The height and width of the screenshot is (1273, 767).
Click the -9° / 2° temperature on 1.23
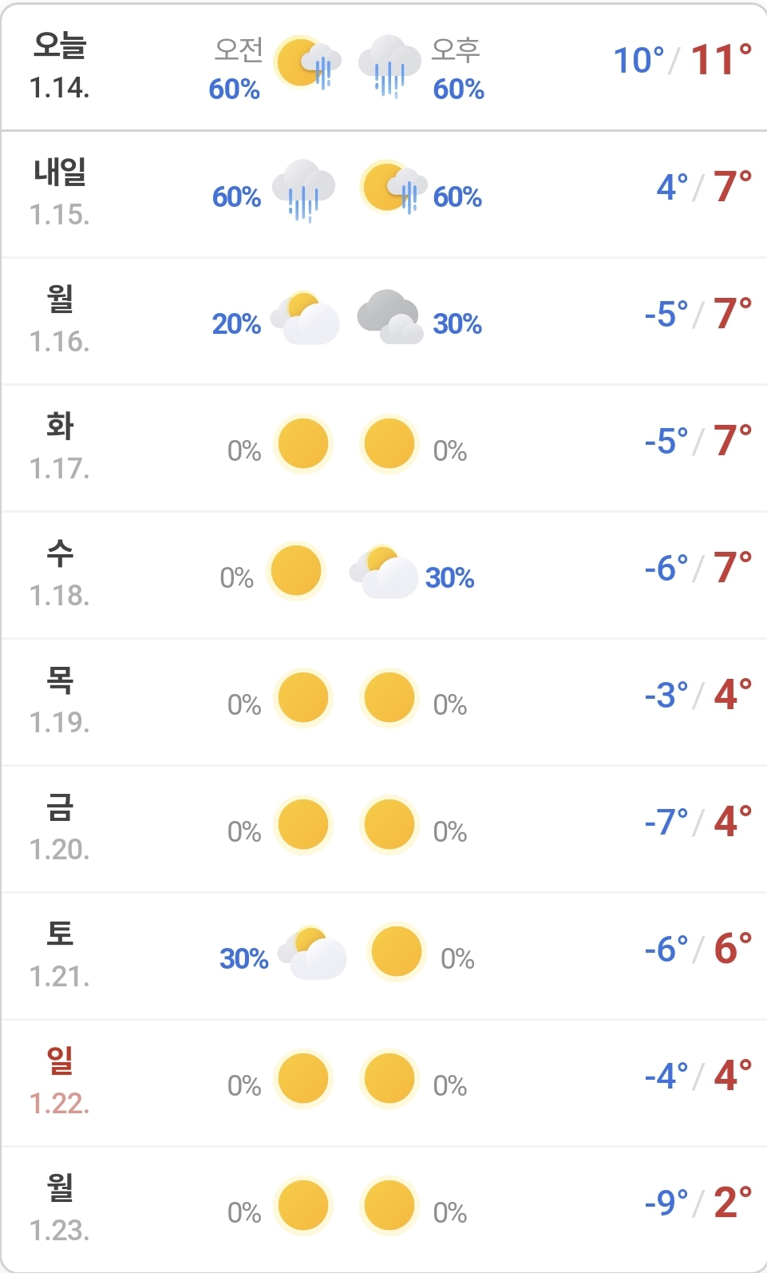click(698, 1203)
